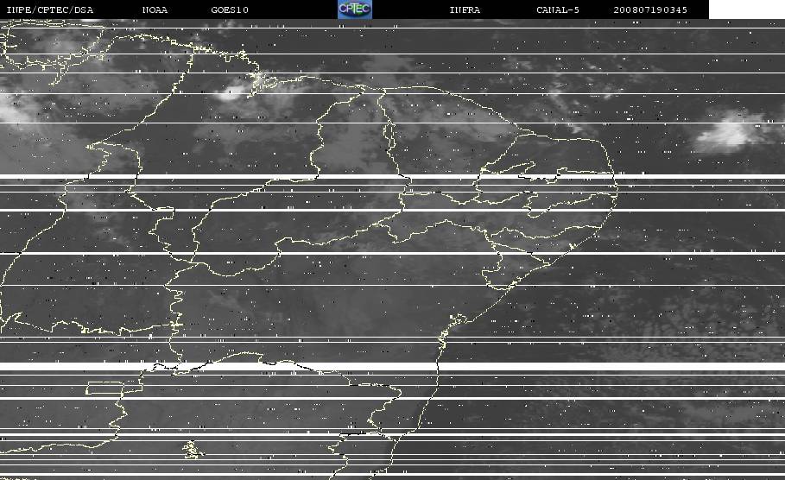Viewport: 785px width, 480px height.
Task: Click the INPE/CPTEC/DSA header label
Action: [x=49, y=10]
